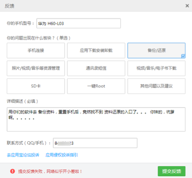Screen dimensions: 192x178
Task: Pick the SD卡 category
Action: [x=36, y=86]
